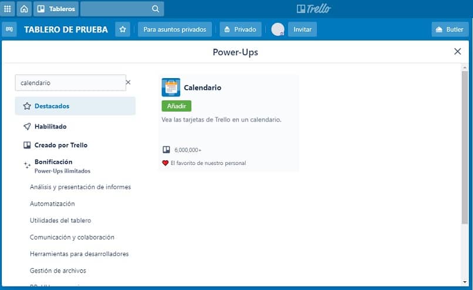Click the description Vea las tarjetas de Trello
473x290 pixels.
point(221,120)
